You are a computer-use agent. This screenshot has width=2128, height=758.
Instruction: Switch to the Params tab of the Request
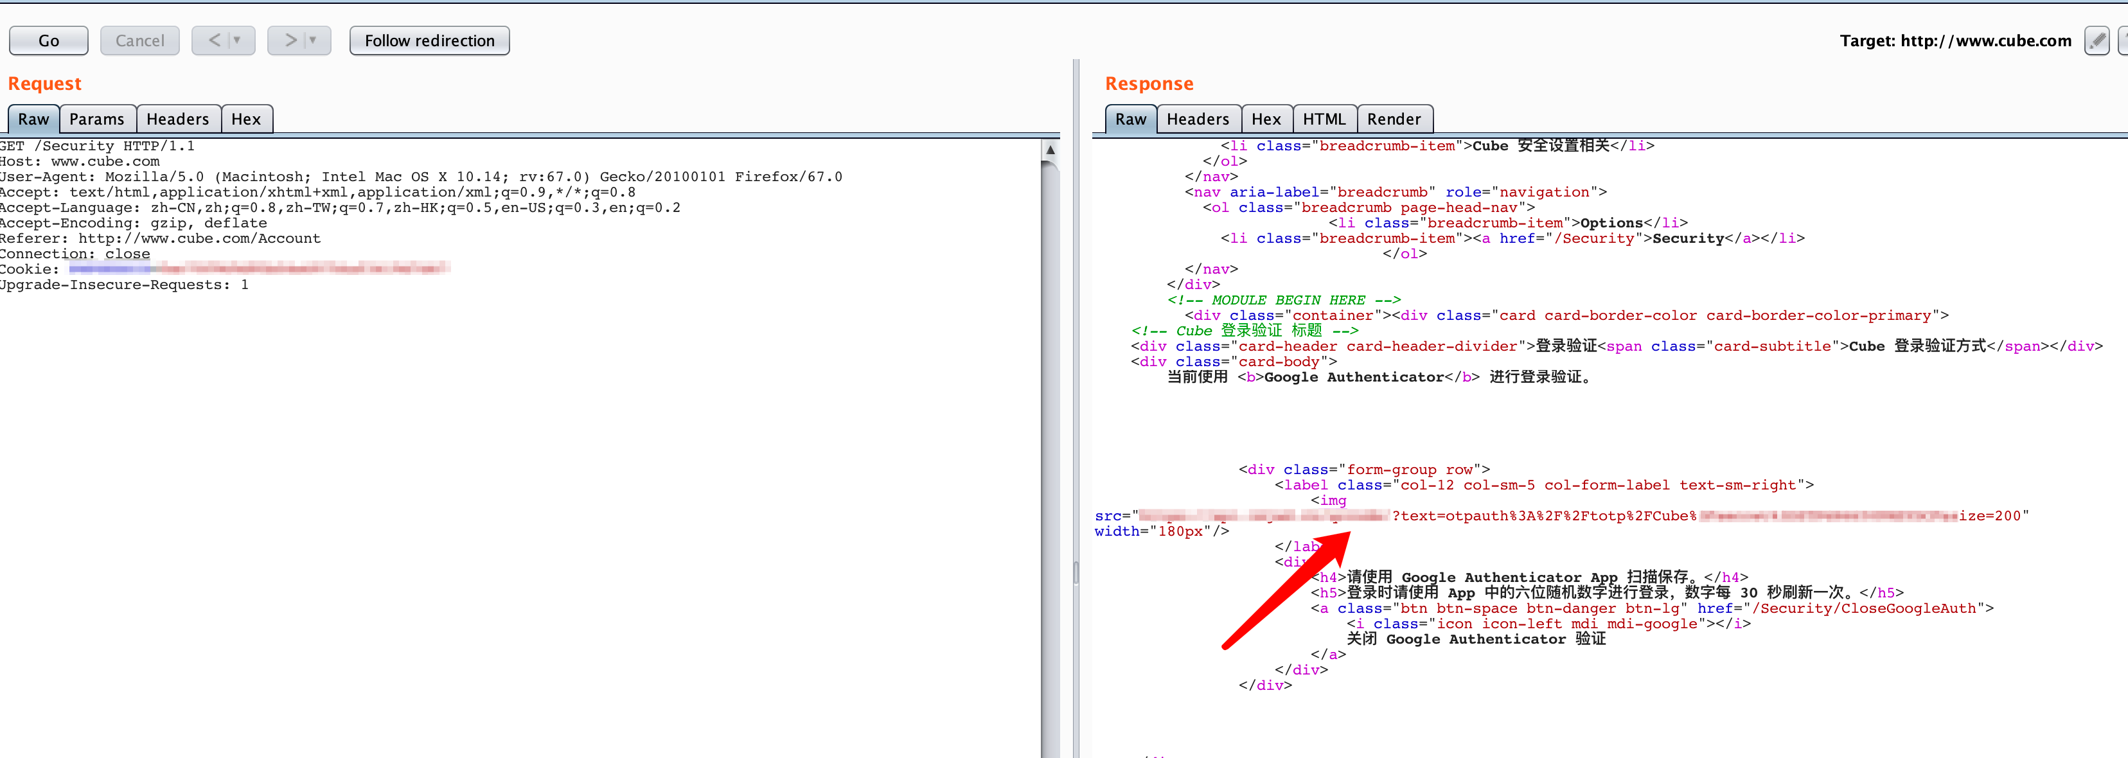pos(98,118)
